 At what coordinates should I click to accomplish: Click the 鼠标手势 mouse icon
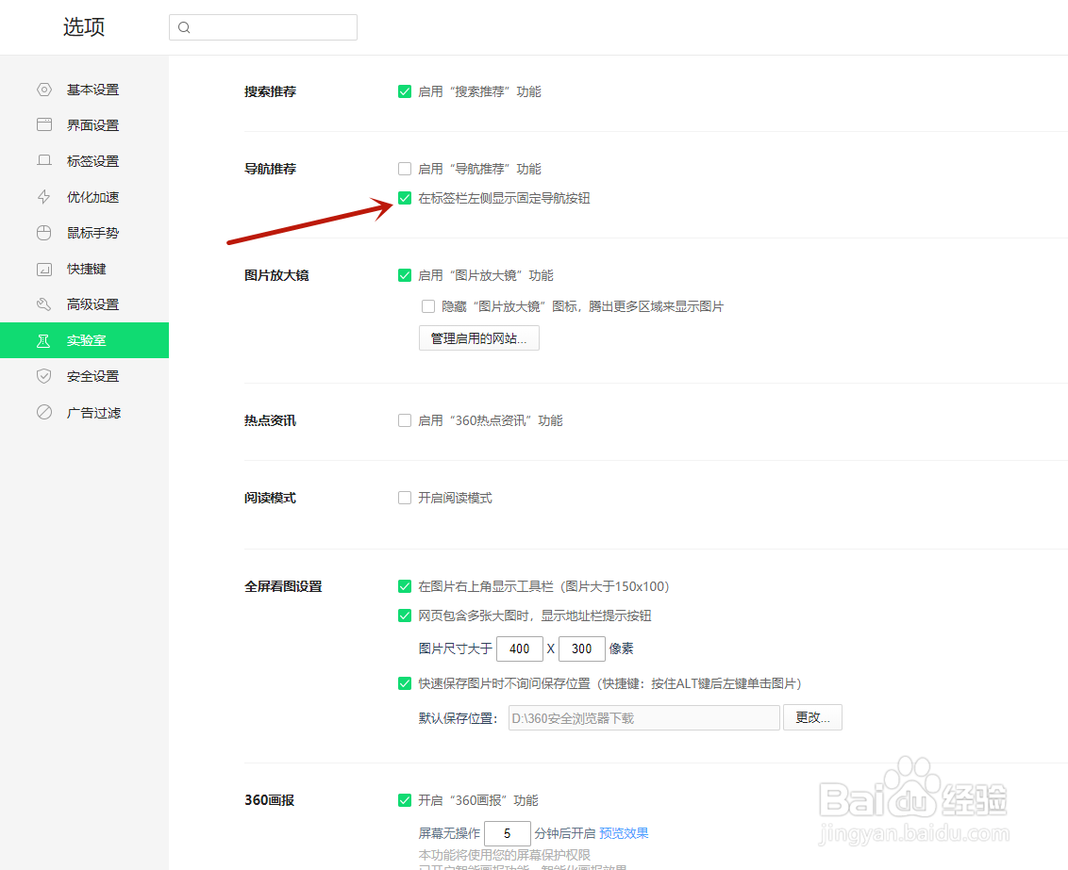44,233
